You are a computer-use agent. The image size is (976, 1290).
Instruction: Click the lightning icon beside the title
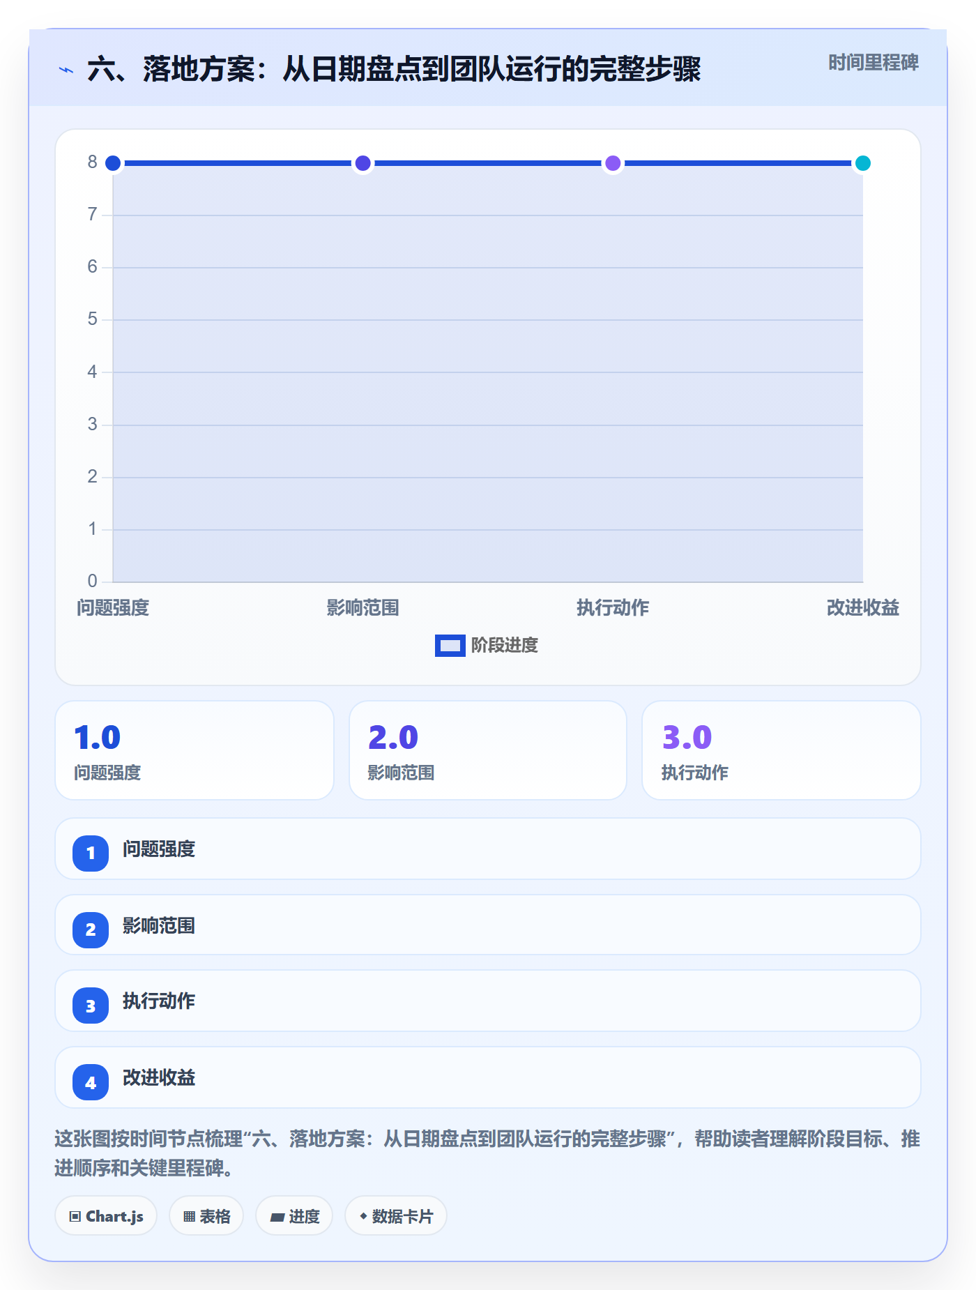click(x=66, y=70)
